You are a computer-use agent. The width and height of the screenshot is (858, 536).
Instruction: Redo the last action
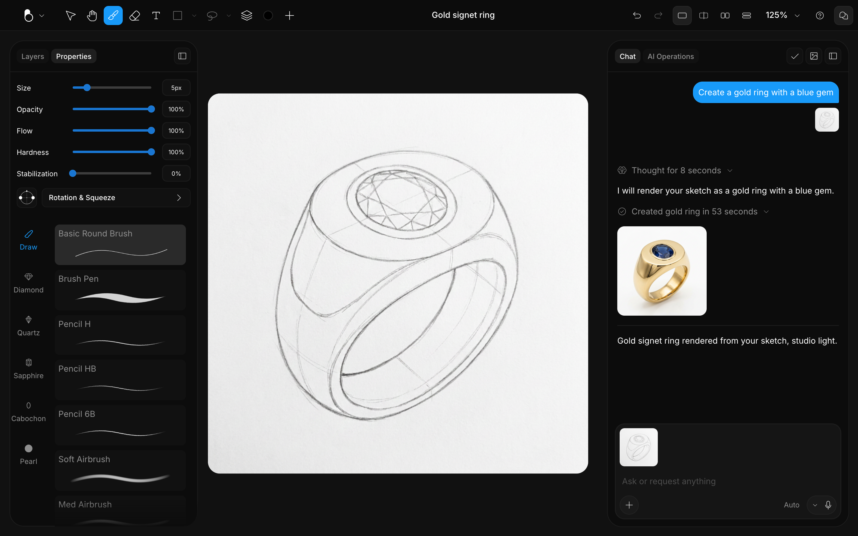[658, 15]
